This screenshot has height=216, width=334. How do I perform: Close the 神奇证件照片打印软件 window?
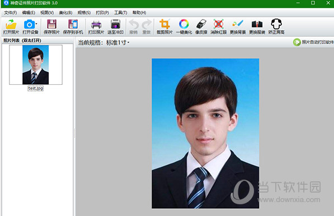328,3
